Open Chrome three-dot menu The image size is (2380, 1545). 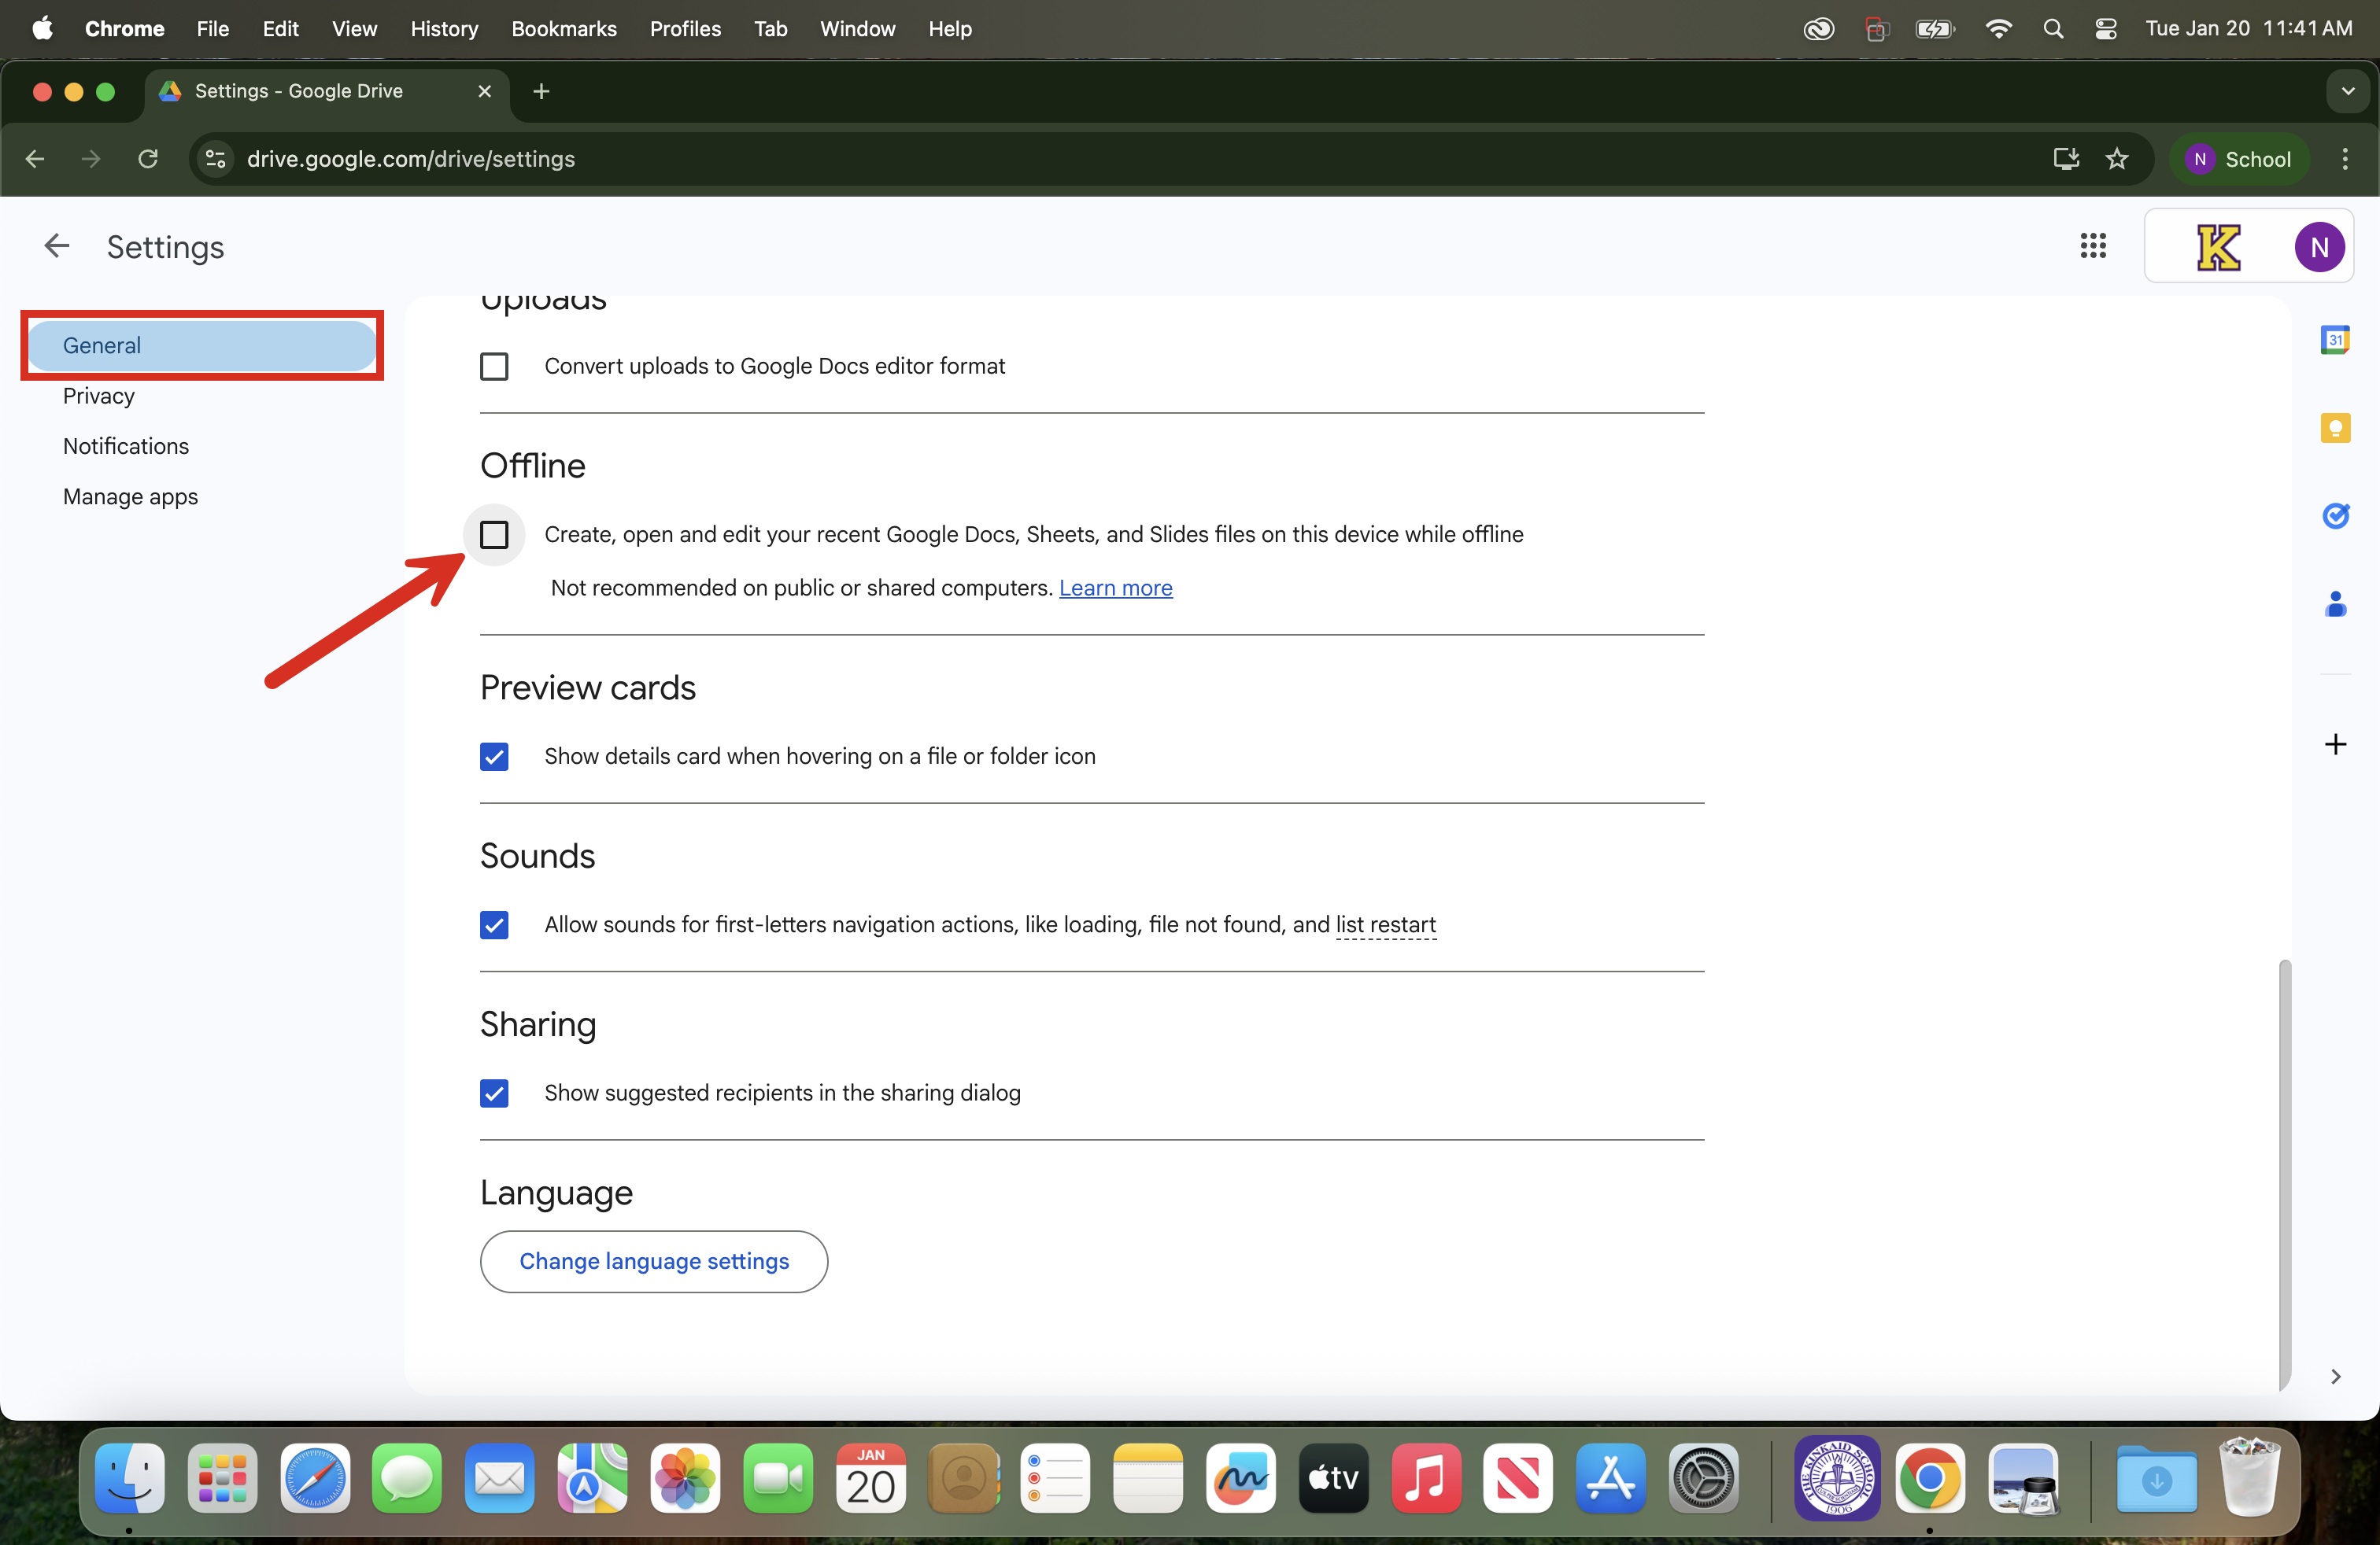(x=2345, y=159)
